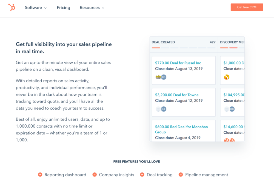
Task: Click the Archie Comics company logo icon
Action: [x=158, y=77]
